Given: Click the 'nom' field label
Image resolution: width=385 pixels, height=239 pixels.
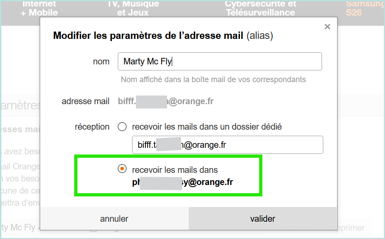Looking at the screenshot, I should pos(101,61).
